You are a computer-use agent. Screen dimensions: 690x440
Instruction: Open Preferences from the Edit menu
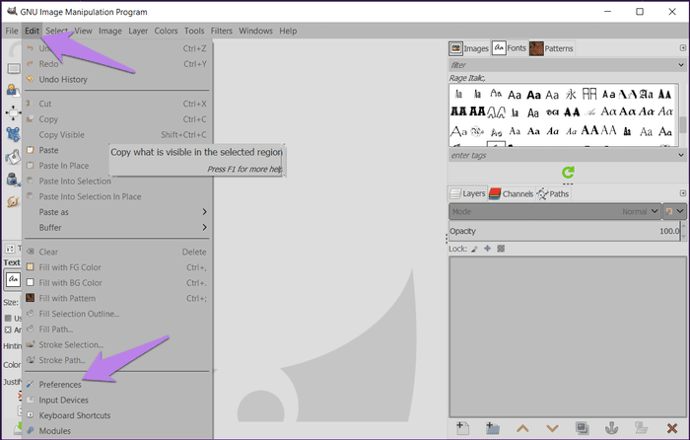coord(60,385)
